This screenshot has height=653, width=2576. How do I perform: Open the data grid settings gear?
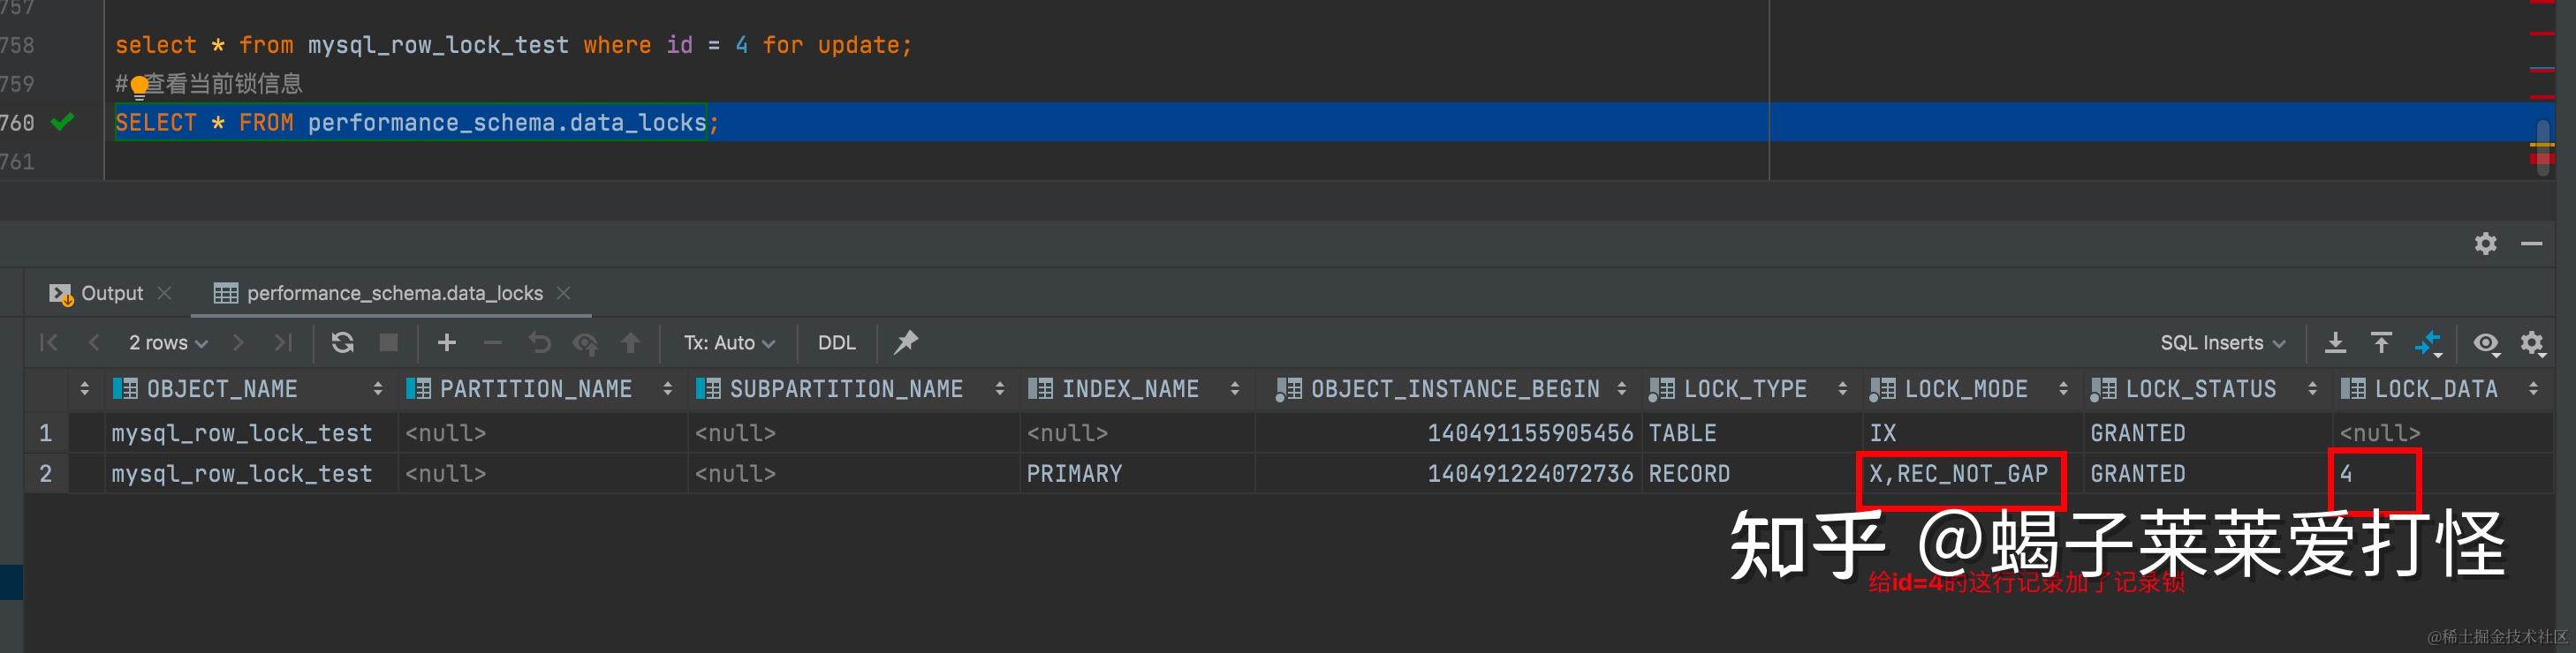coord(2532,343)
